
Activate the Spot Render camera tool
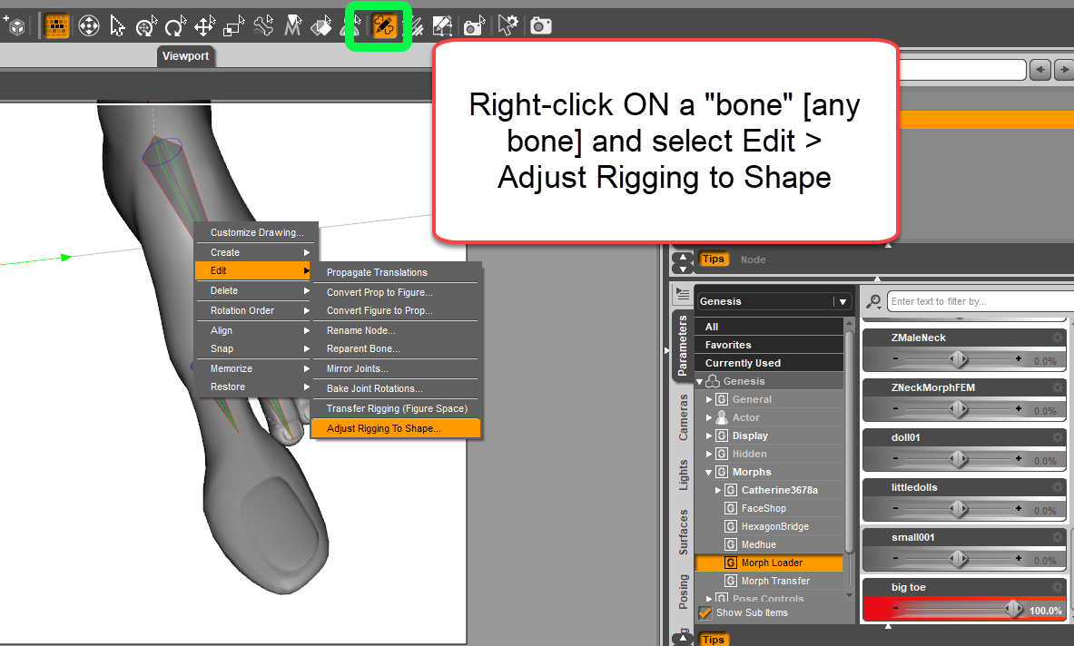[474, 26]
